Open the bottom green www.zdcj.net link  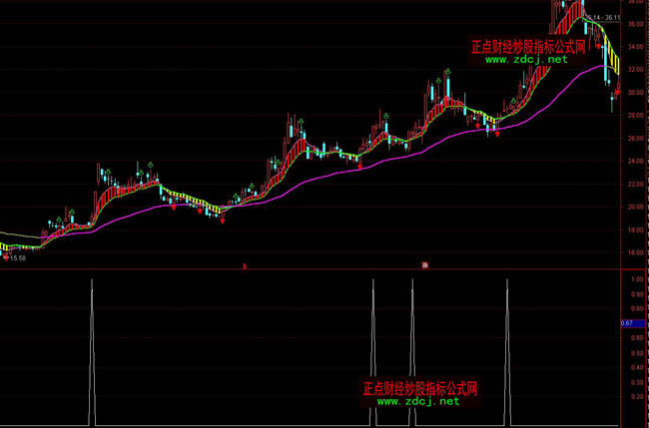click(x=417, y=401)
